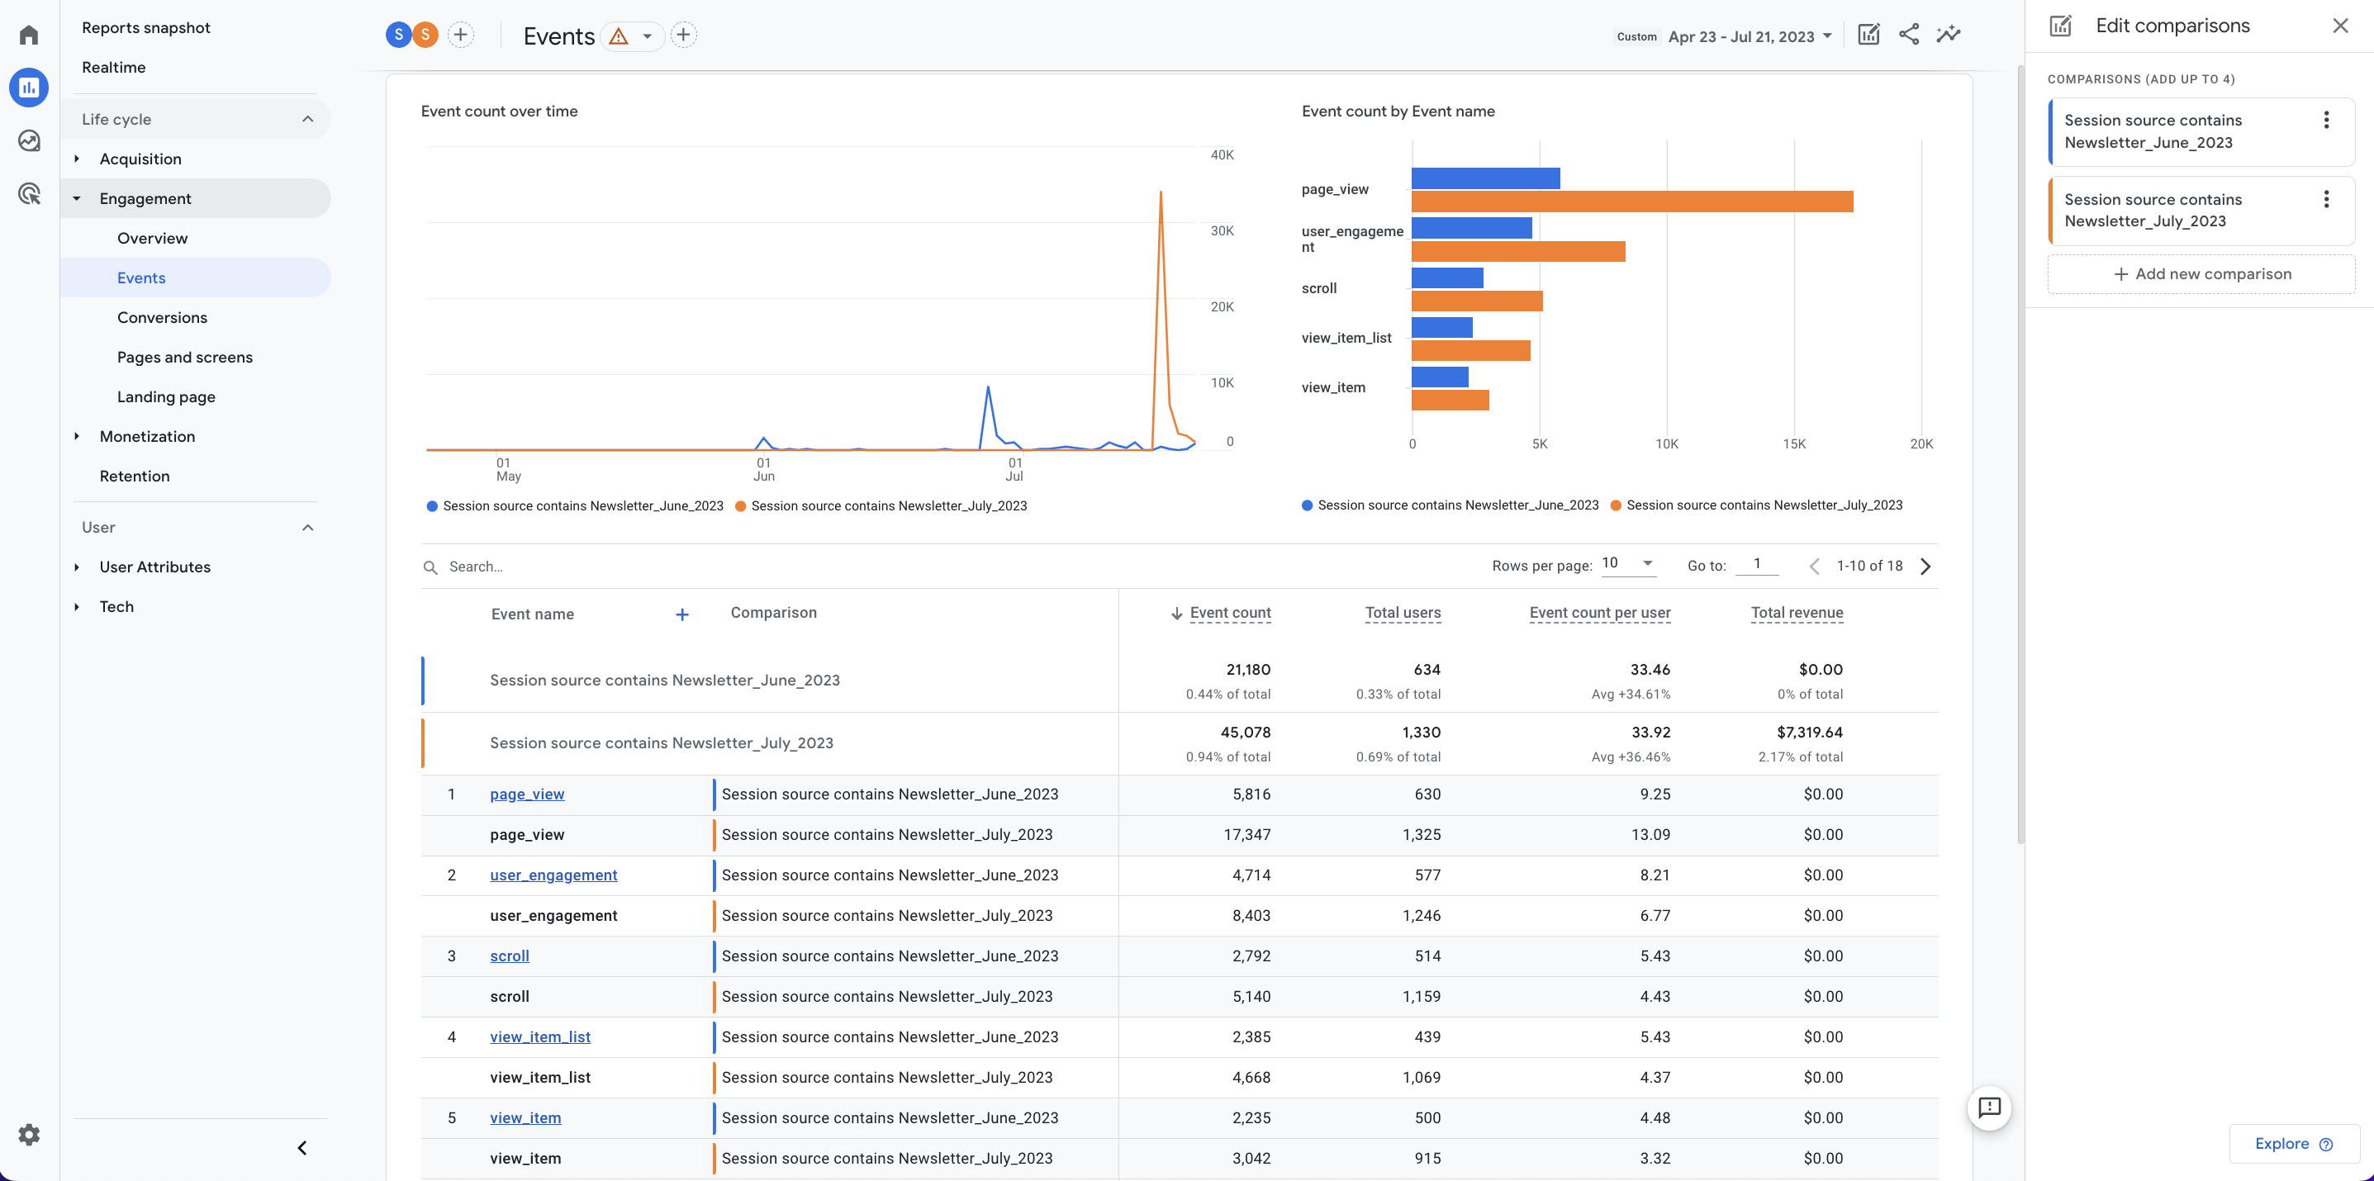Image resolution: width=2374 pixels, height=1181 pixels.
Task: Click the search magnifier icon in table
Action: coord(430,567)
